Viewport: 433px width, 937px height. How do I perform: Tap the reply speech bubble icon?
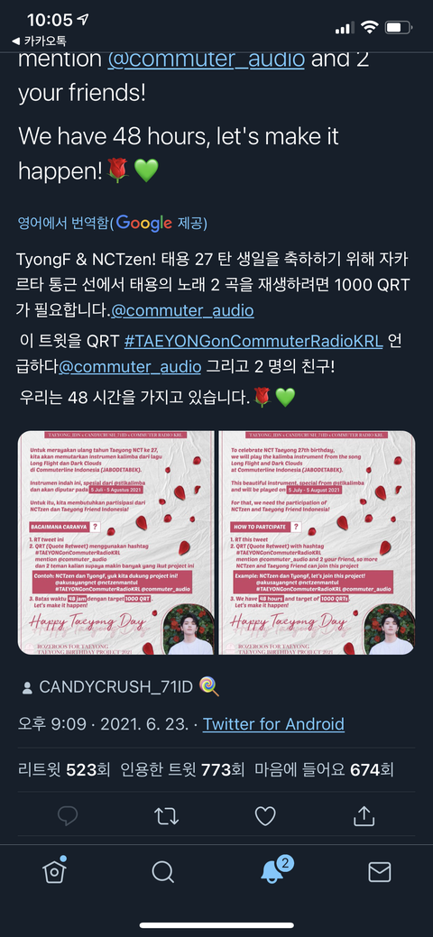click(x=68, y=815)
